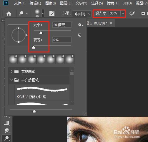Viewport: 148px width, 142px height.
Task: Click the panel resize grip corner
Action: pyautogui.click(x=84, y=113)
